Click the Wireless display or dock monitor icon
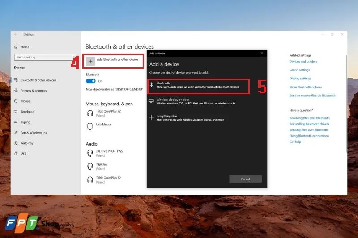 point(151,101)
